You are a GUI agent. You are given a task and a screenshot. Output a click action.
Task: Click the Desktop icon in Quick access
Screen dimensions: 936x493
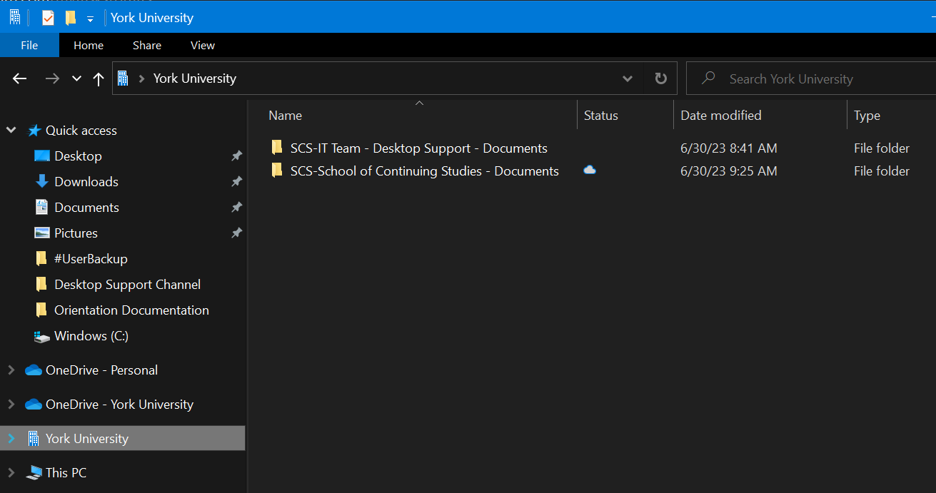click(42, 156)
